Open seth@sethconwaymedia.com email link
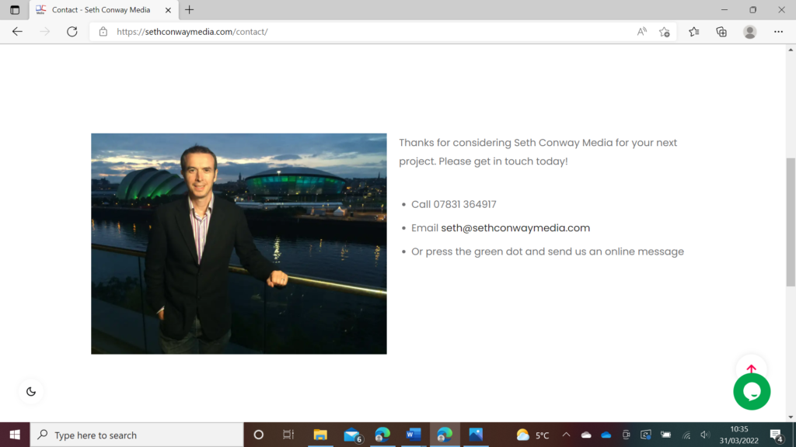Screen dimensions: 796x447 pyautogui.click(x=515, y=228)
